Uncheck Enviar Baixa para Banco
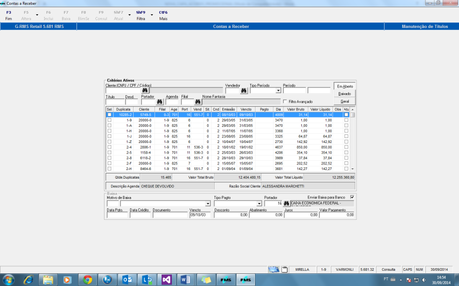This screenshot has height=286, width=459. pyautogui.click(x=352, y=197)
